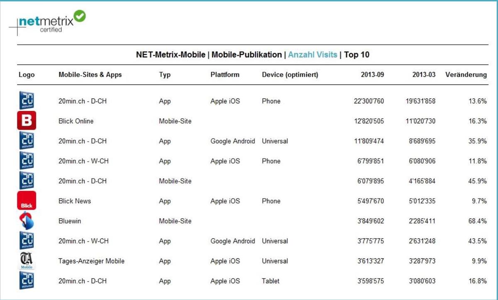Click the Bluewin Swisscom logo
498x300 pixels.
27,221
